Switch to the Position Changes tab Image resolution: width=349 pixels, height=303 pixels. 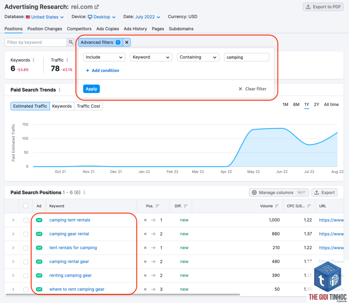click(45, 29)
